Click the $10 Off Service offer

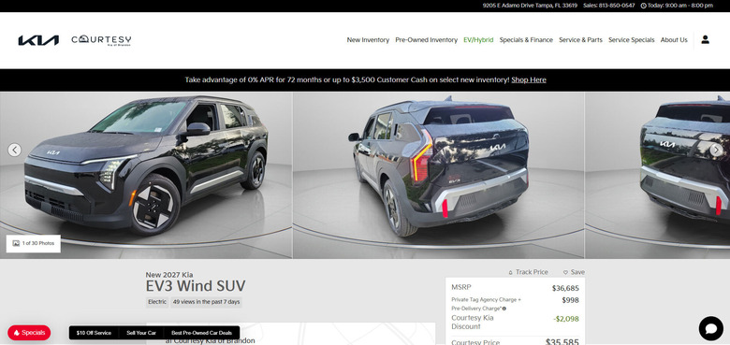[x=94, y=333]
